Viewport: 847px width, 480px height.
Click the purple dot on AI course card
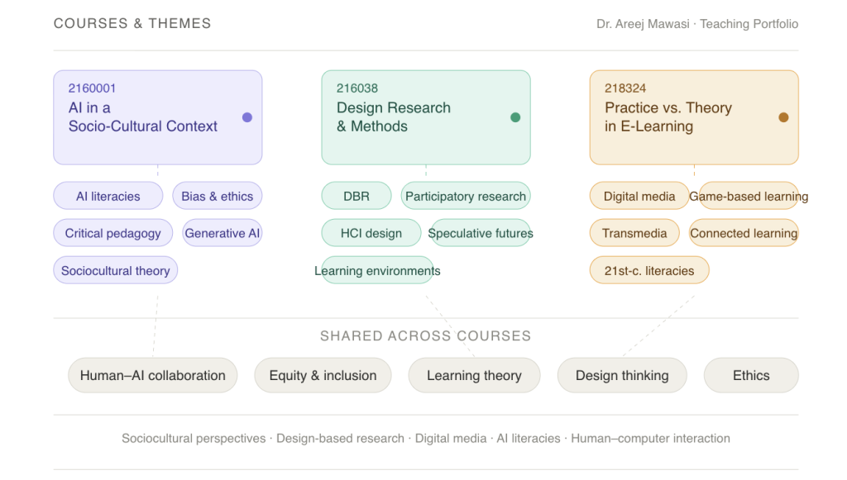(246, 117)
